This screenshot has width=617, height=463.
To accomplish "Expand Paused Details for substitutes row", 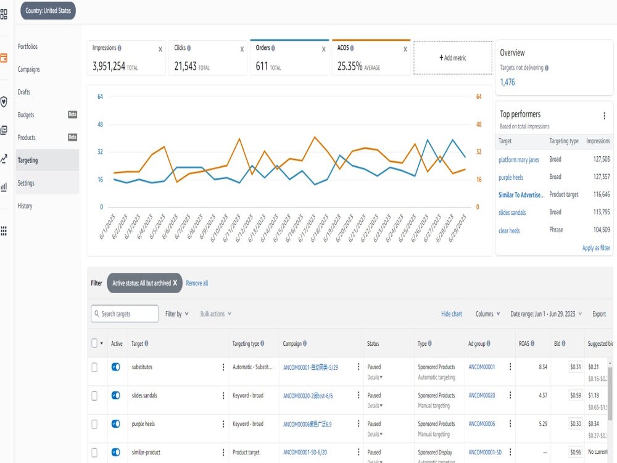I will (x=375, y=377).
